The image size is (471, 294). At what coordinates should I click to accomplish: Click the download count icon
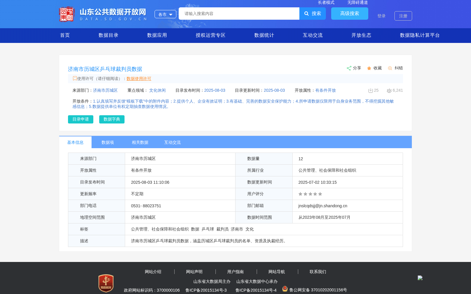coord(371,91)
